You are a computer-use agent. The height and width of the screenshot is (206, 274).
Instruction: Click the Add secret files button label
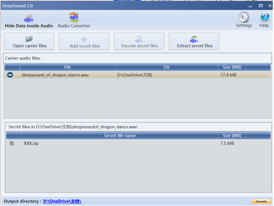85,46
